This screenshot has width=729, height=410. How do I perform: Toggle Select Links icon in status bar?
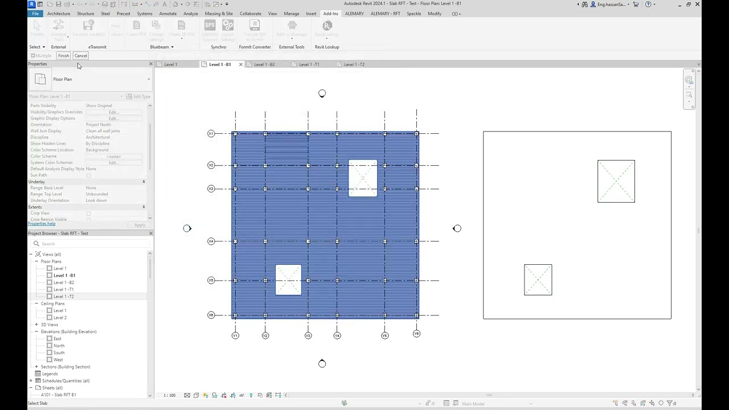[x=615, y=403]
